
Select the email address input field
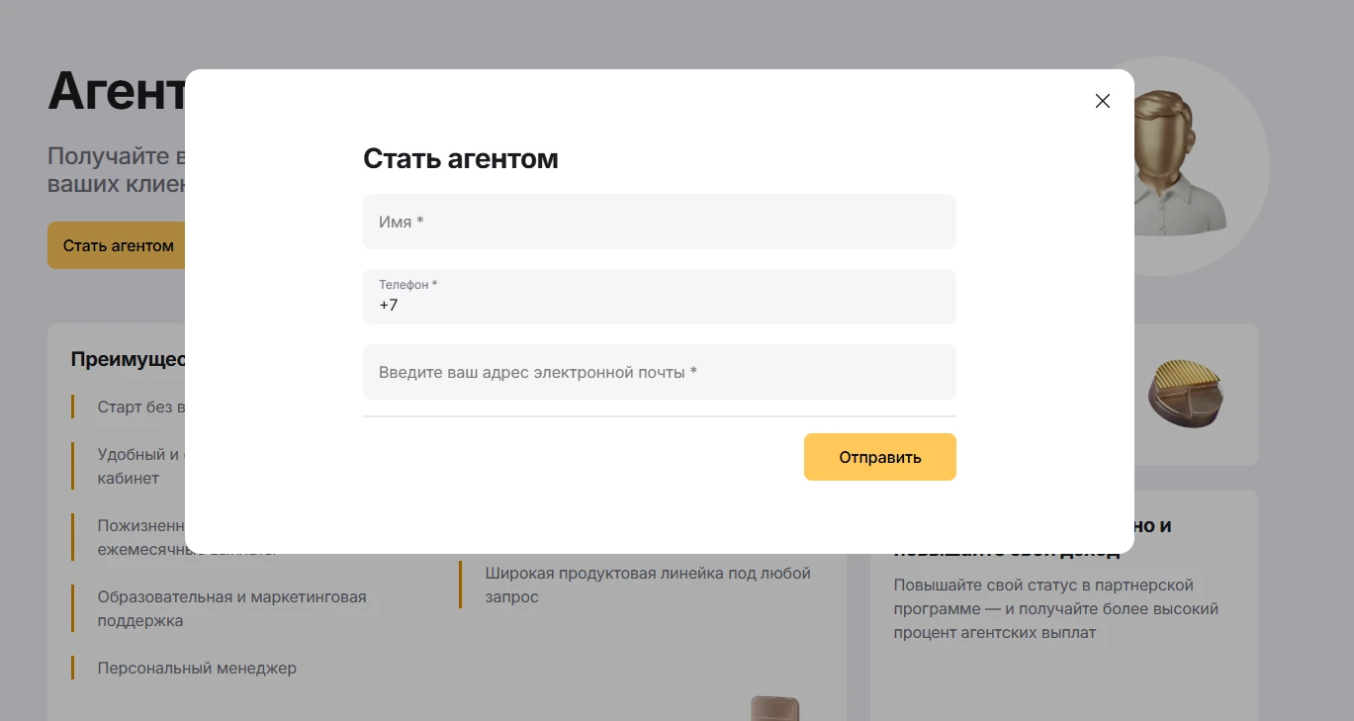coord(660,372)
